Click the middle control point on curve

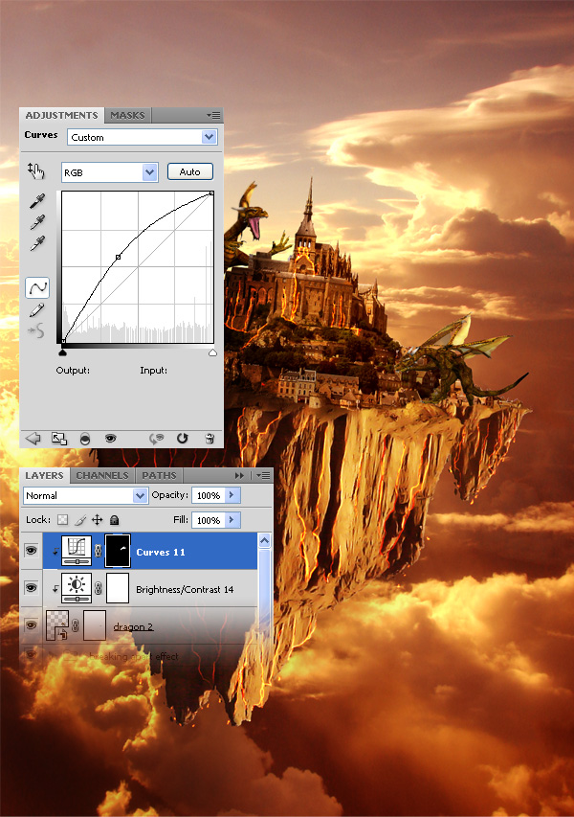pos(118,257)
